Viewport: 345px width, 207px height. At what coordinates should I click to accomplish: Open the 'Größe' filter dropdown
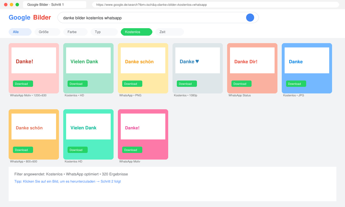click(47, 32)
